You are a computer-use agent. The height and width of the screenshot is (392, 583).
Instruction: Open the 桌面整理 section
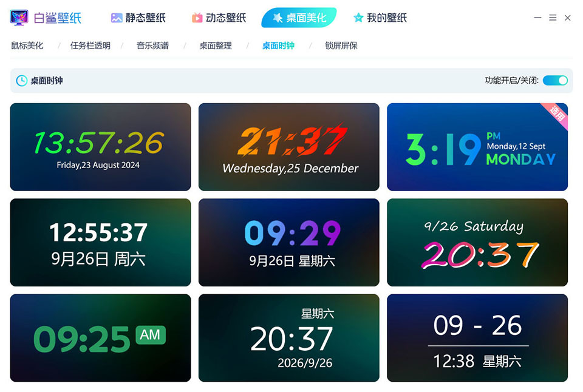coord(216,46)
